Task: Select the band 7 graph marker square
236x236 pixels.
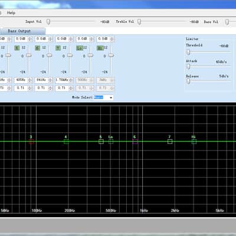Action: (x=170, y=142)
